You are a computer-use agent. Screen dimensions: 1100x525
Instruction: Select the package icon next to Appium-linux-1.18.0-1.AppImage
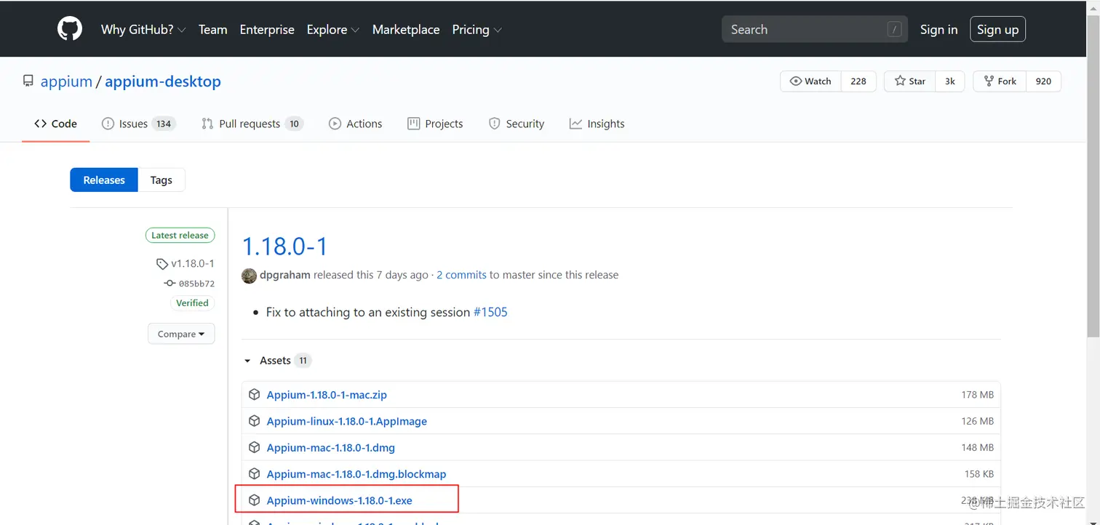(x=254, y=421)
